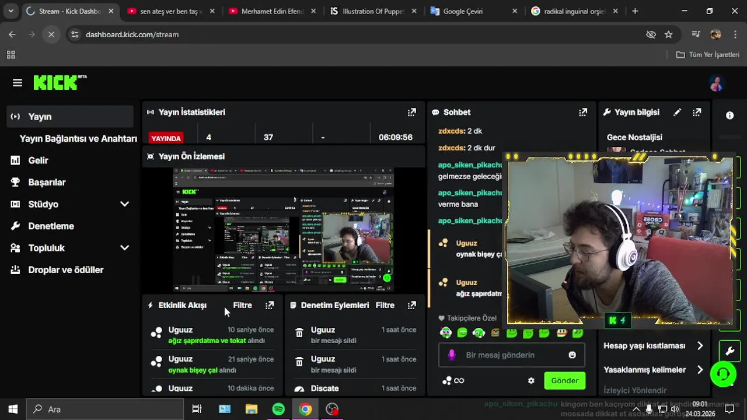Open Filtre in Denetim Eylemleri panel
The height and width of the screenshot is (420, 747).
coord(385,305)
